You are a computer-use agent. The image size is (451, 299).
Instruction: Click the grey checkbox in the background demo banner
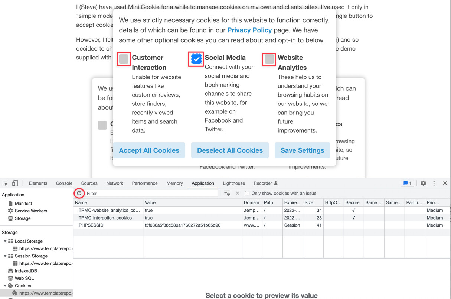click(x=102, y=125)
